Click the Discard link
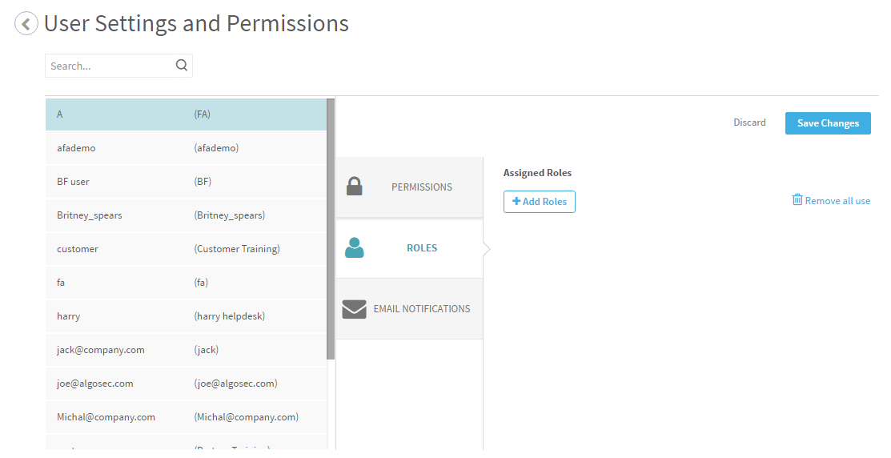 click(x=749, y=123)
